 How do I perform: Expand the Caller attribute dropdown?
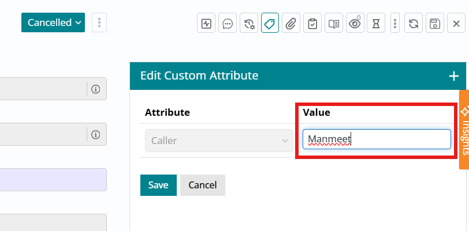219,140
